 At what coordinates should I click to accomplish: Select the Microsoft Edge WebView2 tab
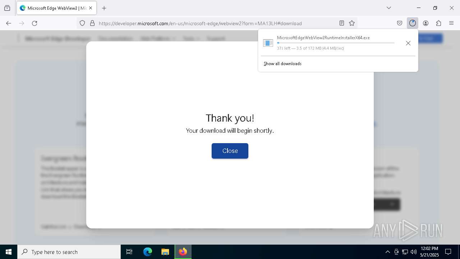56,8
